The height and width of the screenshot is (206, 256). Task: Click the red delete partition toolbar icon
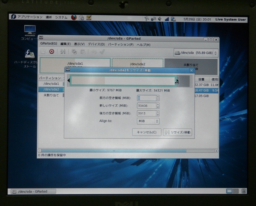click(52, 52)
